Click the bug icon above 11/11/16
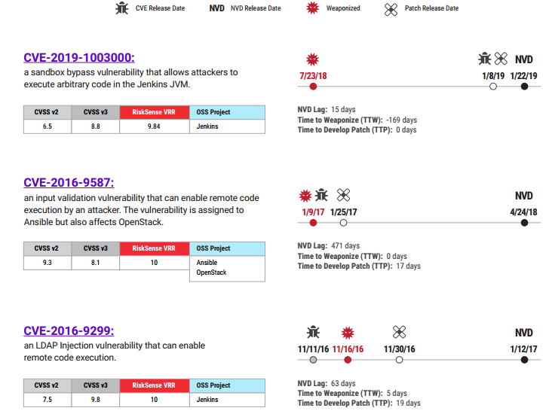The width and height of the screenshot is (552, 420). click(314, 332)
